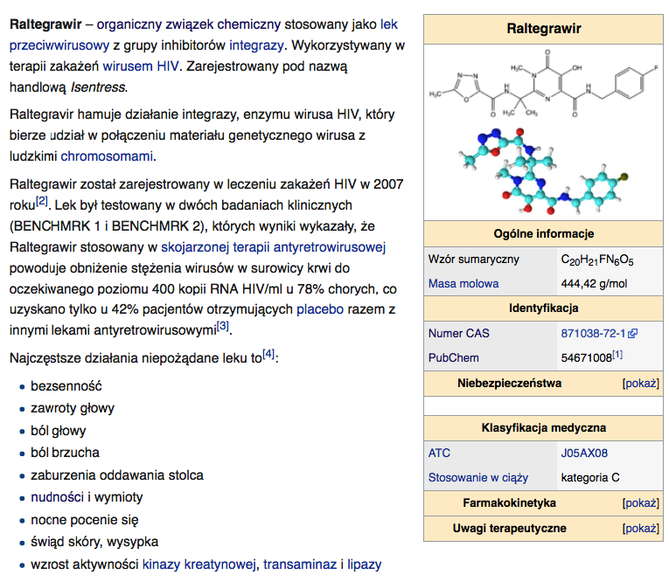This screenshot has height=582, width=669.
Task: Open the 'lipazy' link
Action: tap(365, 565)
